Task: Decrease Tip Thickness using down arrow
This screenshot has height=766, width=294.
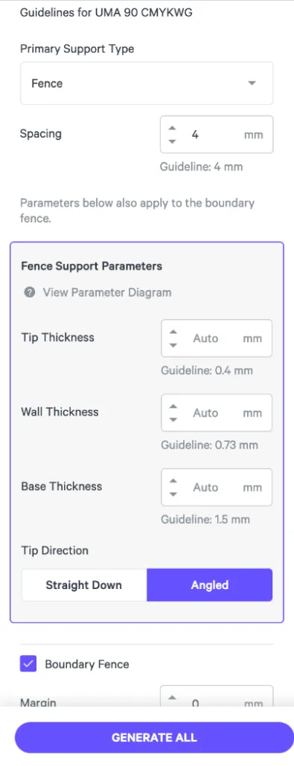Action: pyautogui.click(x=173, y=345)
